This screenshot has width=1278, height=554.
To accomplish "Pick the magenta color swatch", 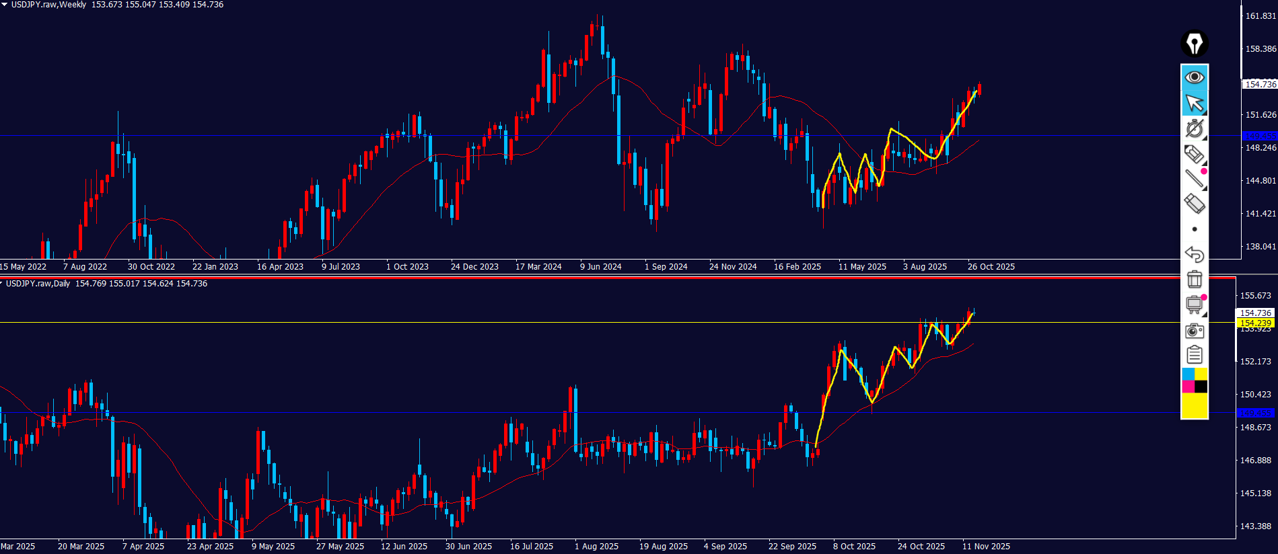I will [1188, 387].
